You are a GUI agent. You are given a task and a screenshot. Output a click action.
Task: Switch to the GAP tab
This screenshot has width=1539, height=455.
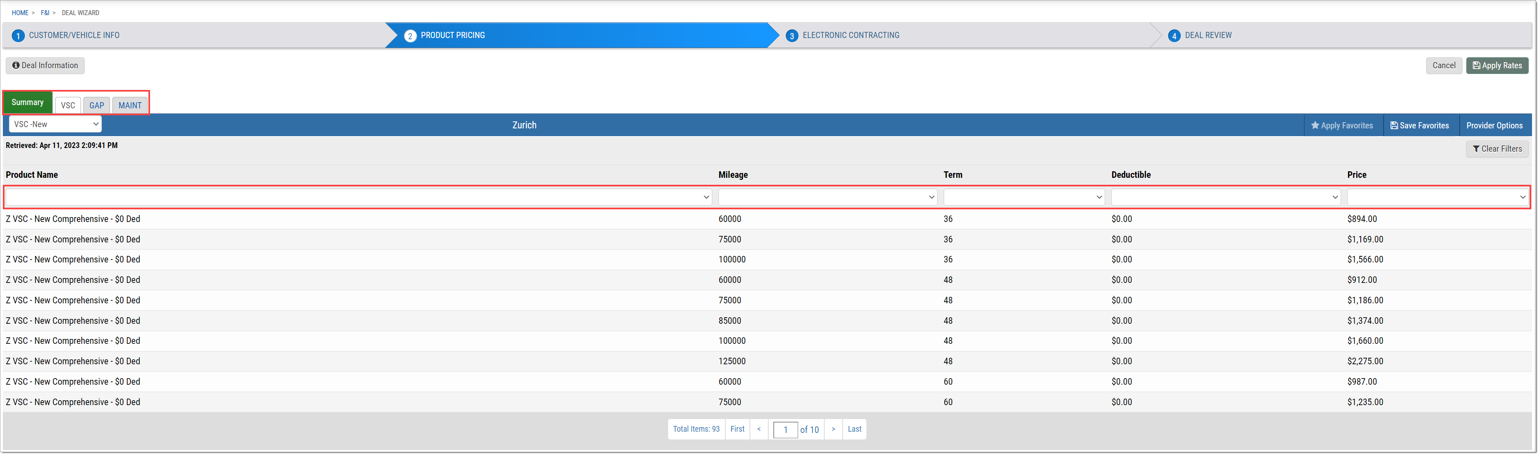(97, 105)
